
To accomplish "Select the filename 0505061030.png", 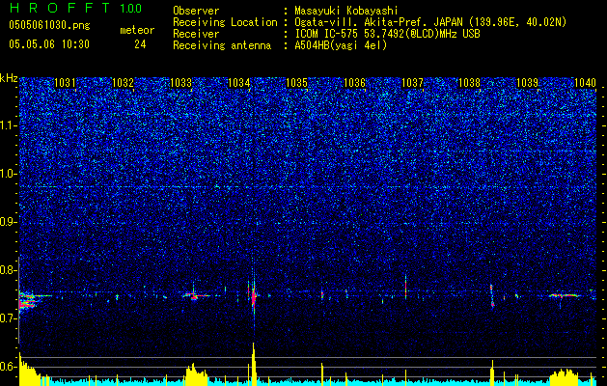I will coord(49,26).
